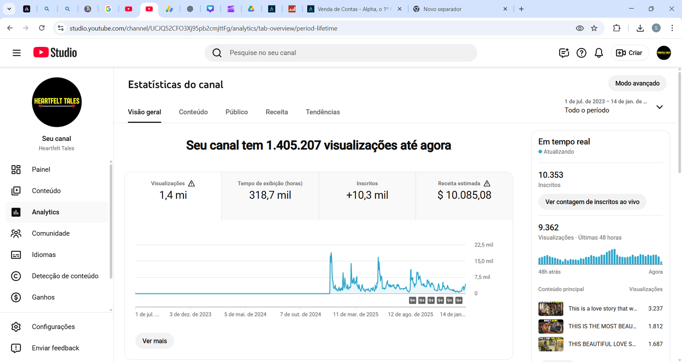Click the warning icon beside Visualizações

coord(191,183)
